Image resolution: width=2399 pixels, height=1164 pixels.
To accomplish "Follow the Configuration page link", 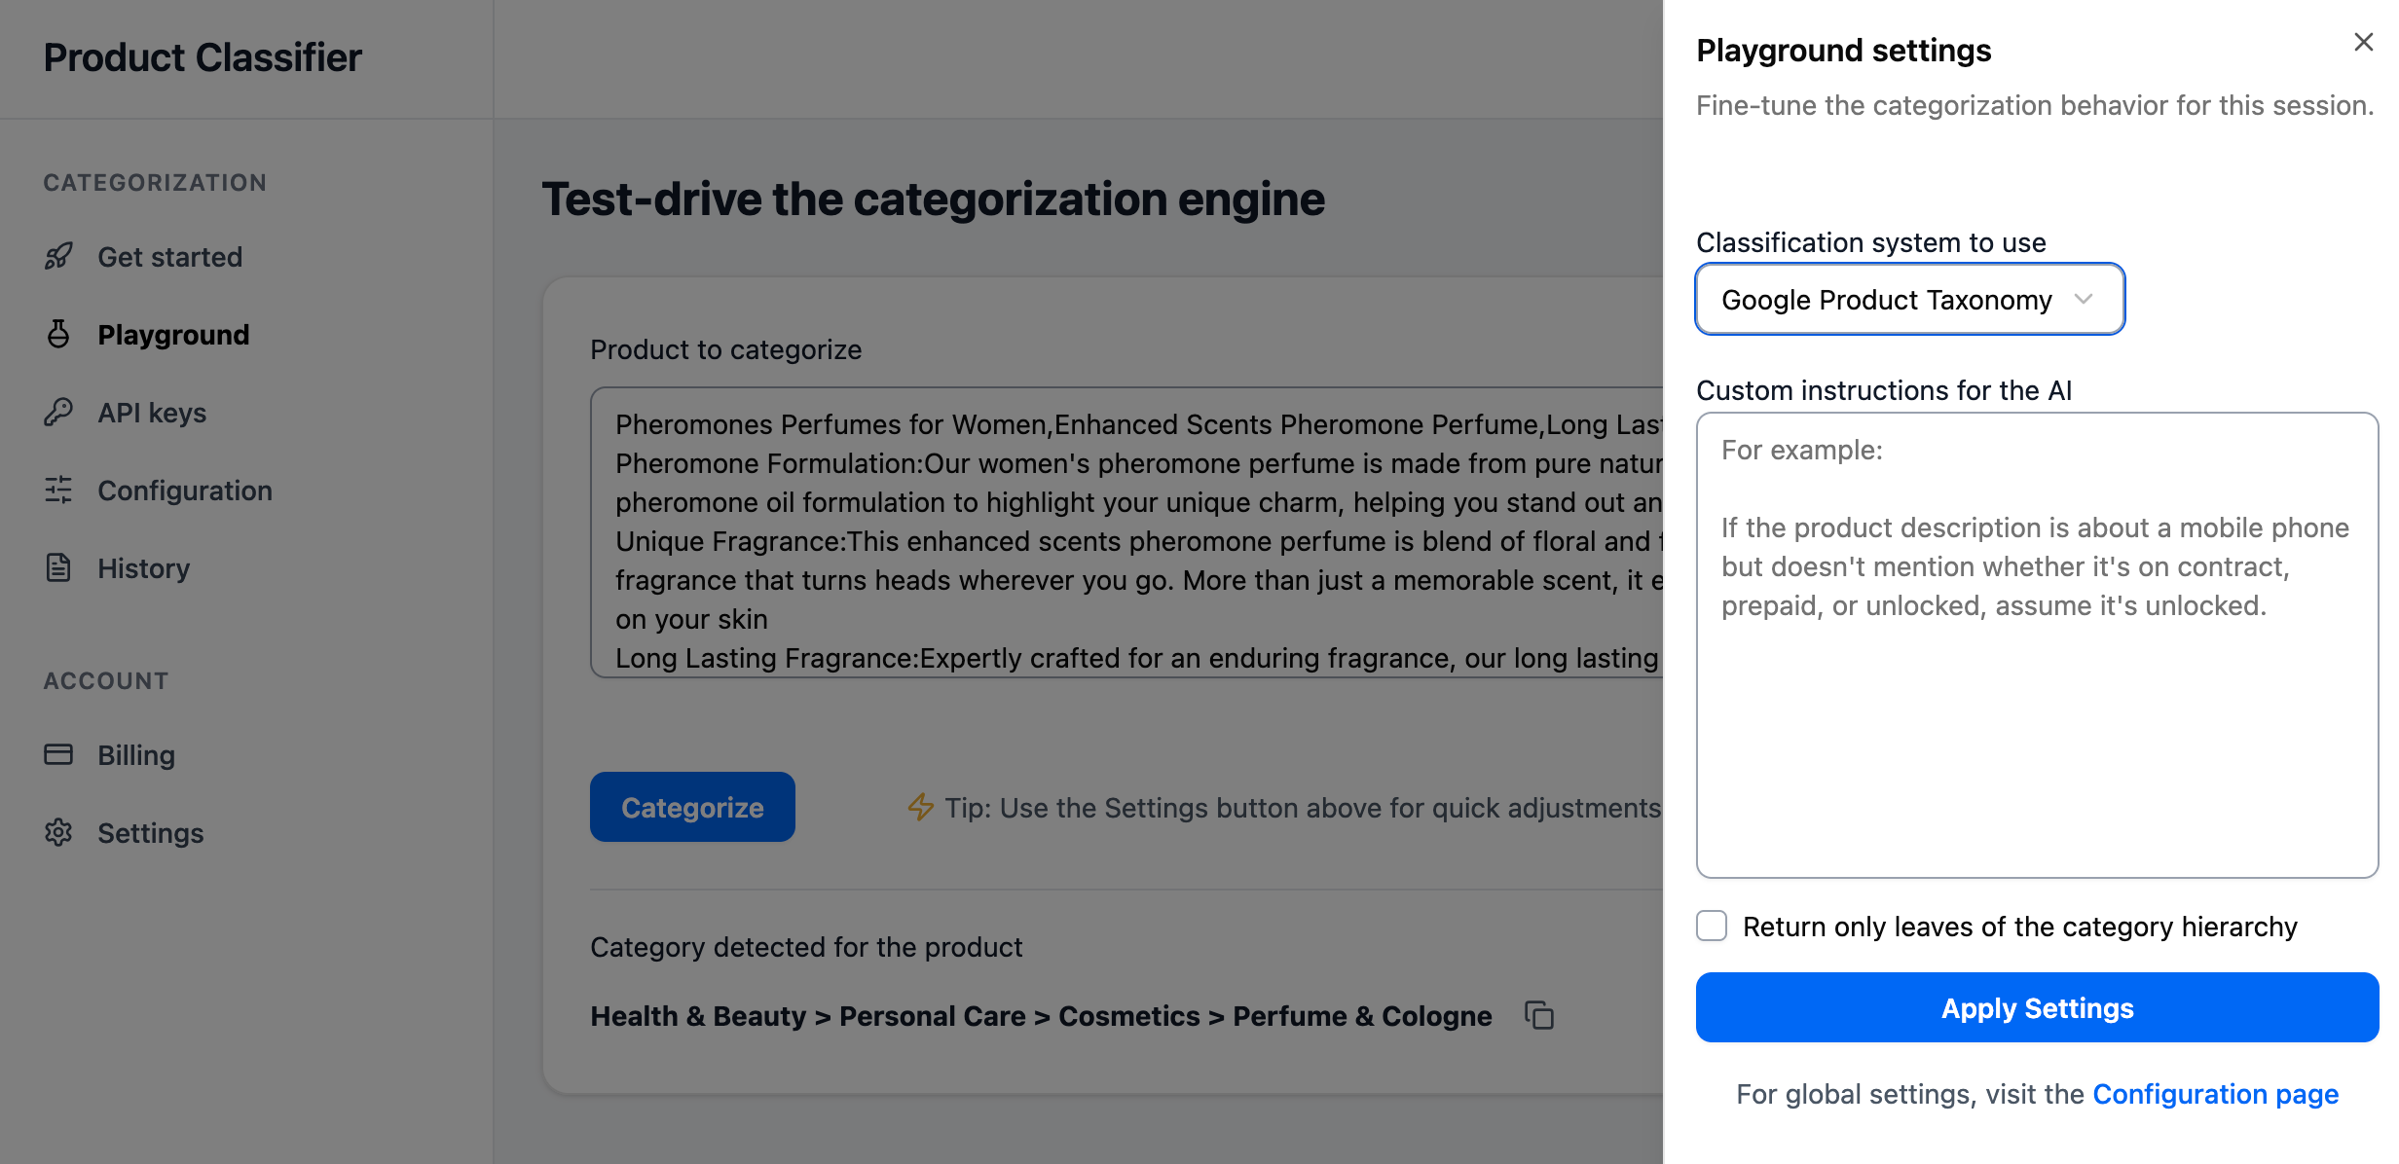I will pyautogui.click(x=2215, y=1094).
